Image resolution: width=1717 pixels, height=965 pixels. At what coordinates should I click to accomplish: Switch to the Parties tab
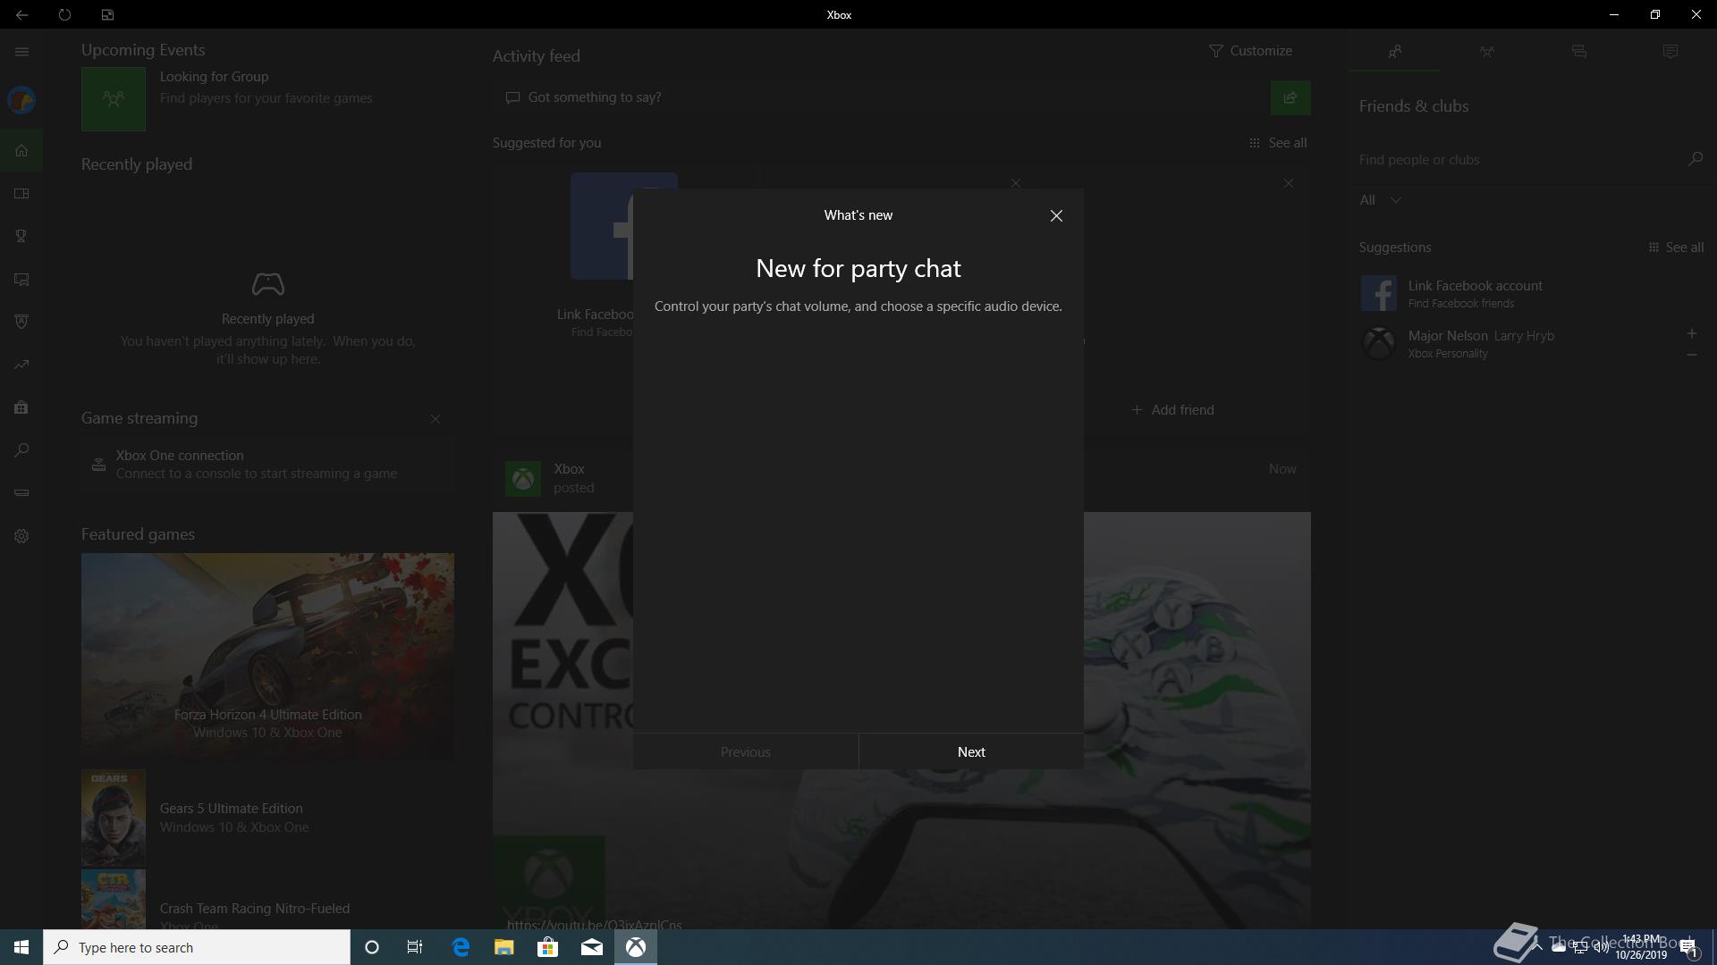(1486, 52)
